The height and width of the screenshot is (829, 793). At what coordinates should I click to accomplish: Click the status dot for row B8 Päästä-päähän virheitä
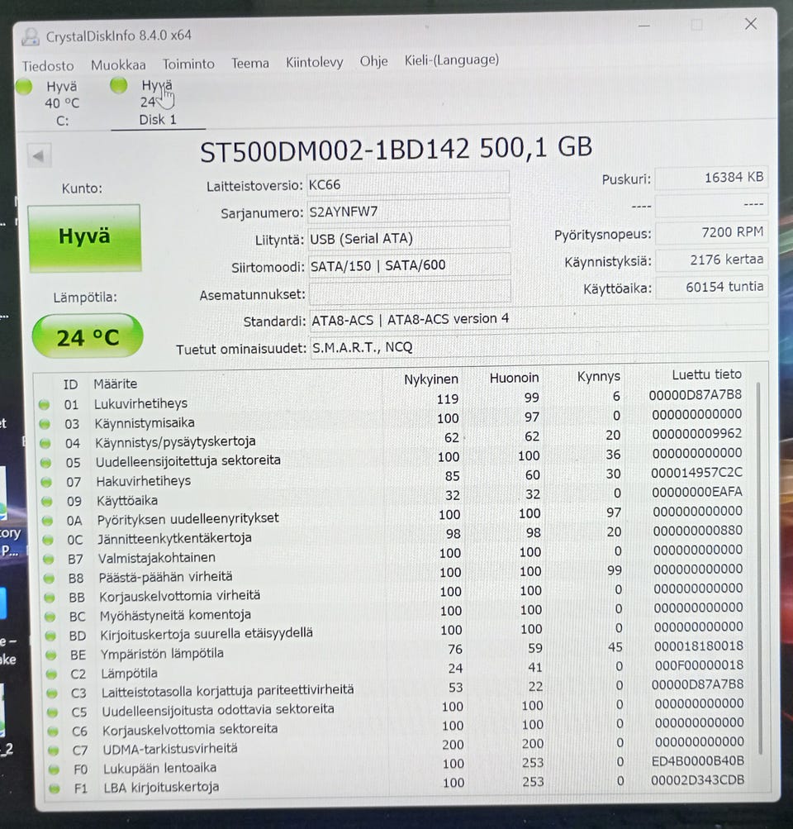[49, 579]
